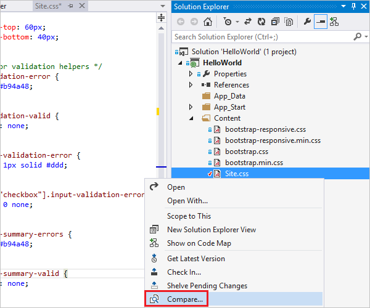Toggle Show All Files icon
The image size is (370, 308).
[x=289, y=22]
